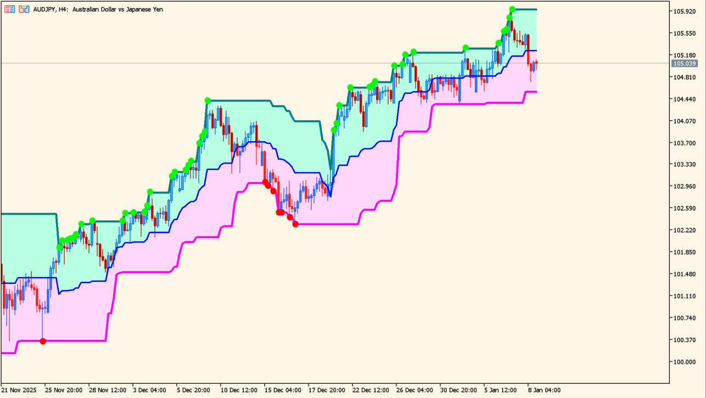Click the 105.920 price scale label
Image resolution: width=706 pixels, height=398 pixels.
point(685,12)
